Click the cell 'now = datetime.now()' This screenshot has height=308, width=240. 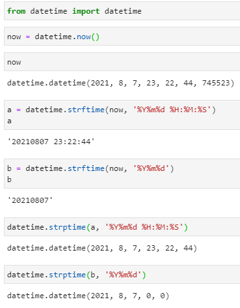122,37
